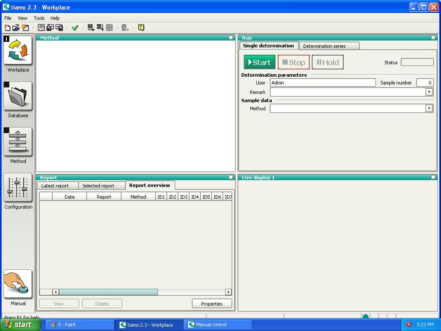Click the green status circle in status bar
This screenshot has width=441, height=331.
[x=366, y=316]
